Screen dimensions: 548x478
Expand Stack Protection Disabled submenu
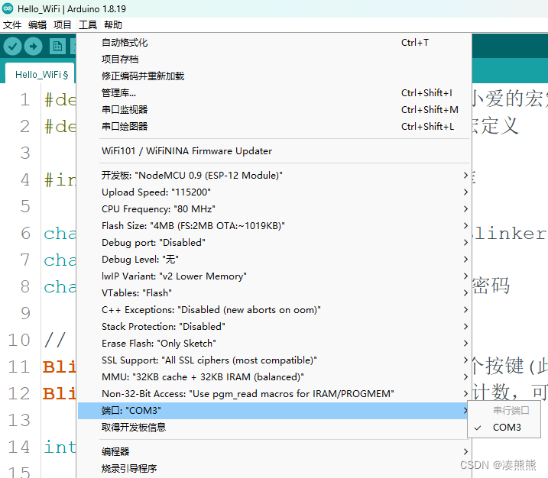(274, 327)
